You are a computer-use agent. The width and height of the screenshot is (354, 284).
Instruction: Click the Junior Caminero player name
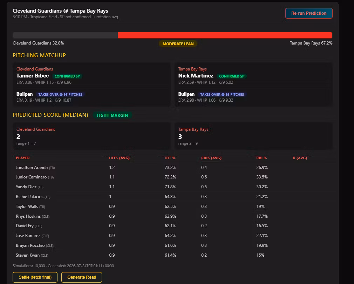click(31, 177)
